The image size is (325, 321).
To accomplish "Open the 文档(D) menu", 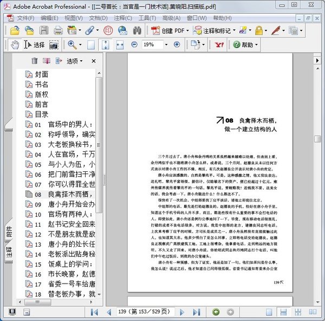I will click(x=98, y=18).
